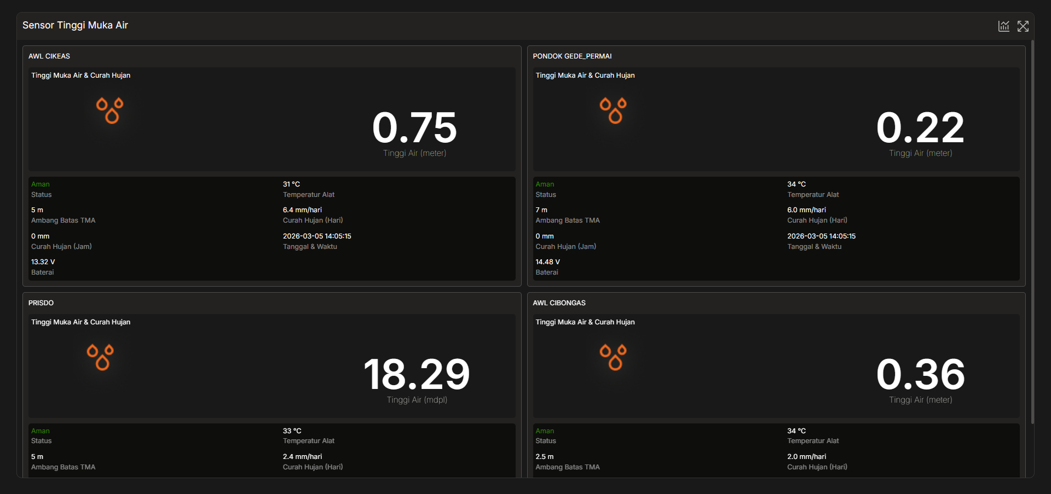Click the Sensor Tinggi Muka Air panel title

75,25
